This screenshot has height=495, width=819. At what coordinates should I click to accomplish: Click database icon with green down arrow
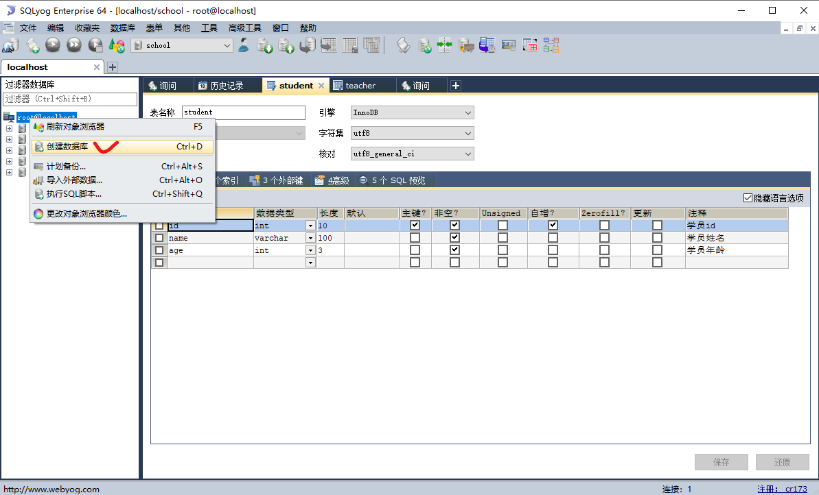point(265,45)
